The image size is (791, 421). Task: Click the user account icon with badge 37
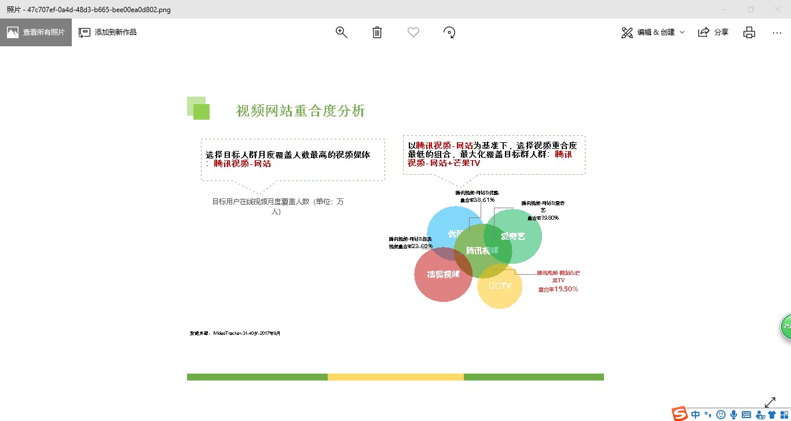[760, 415]
